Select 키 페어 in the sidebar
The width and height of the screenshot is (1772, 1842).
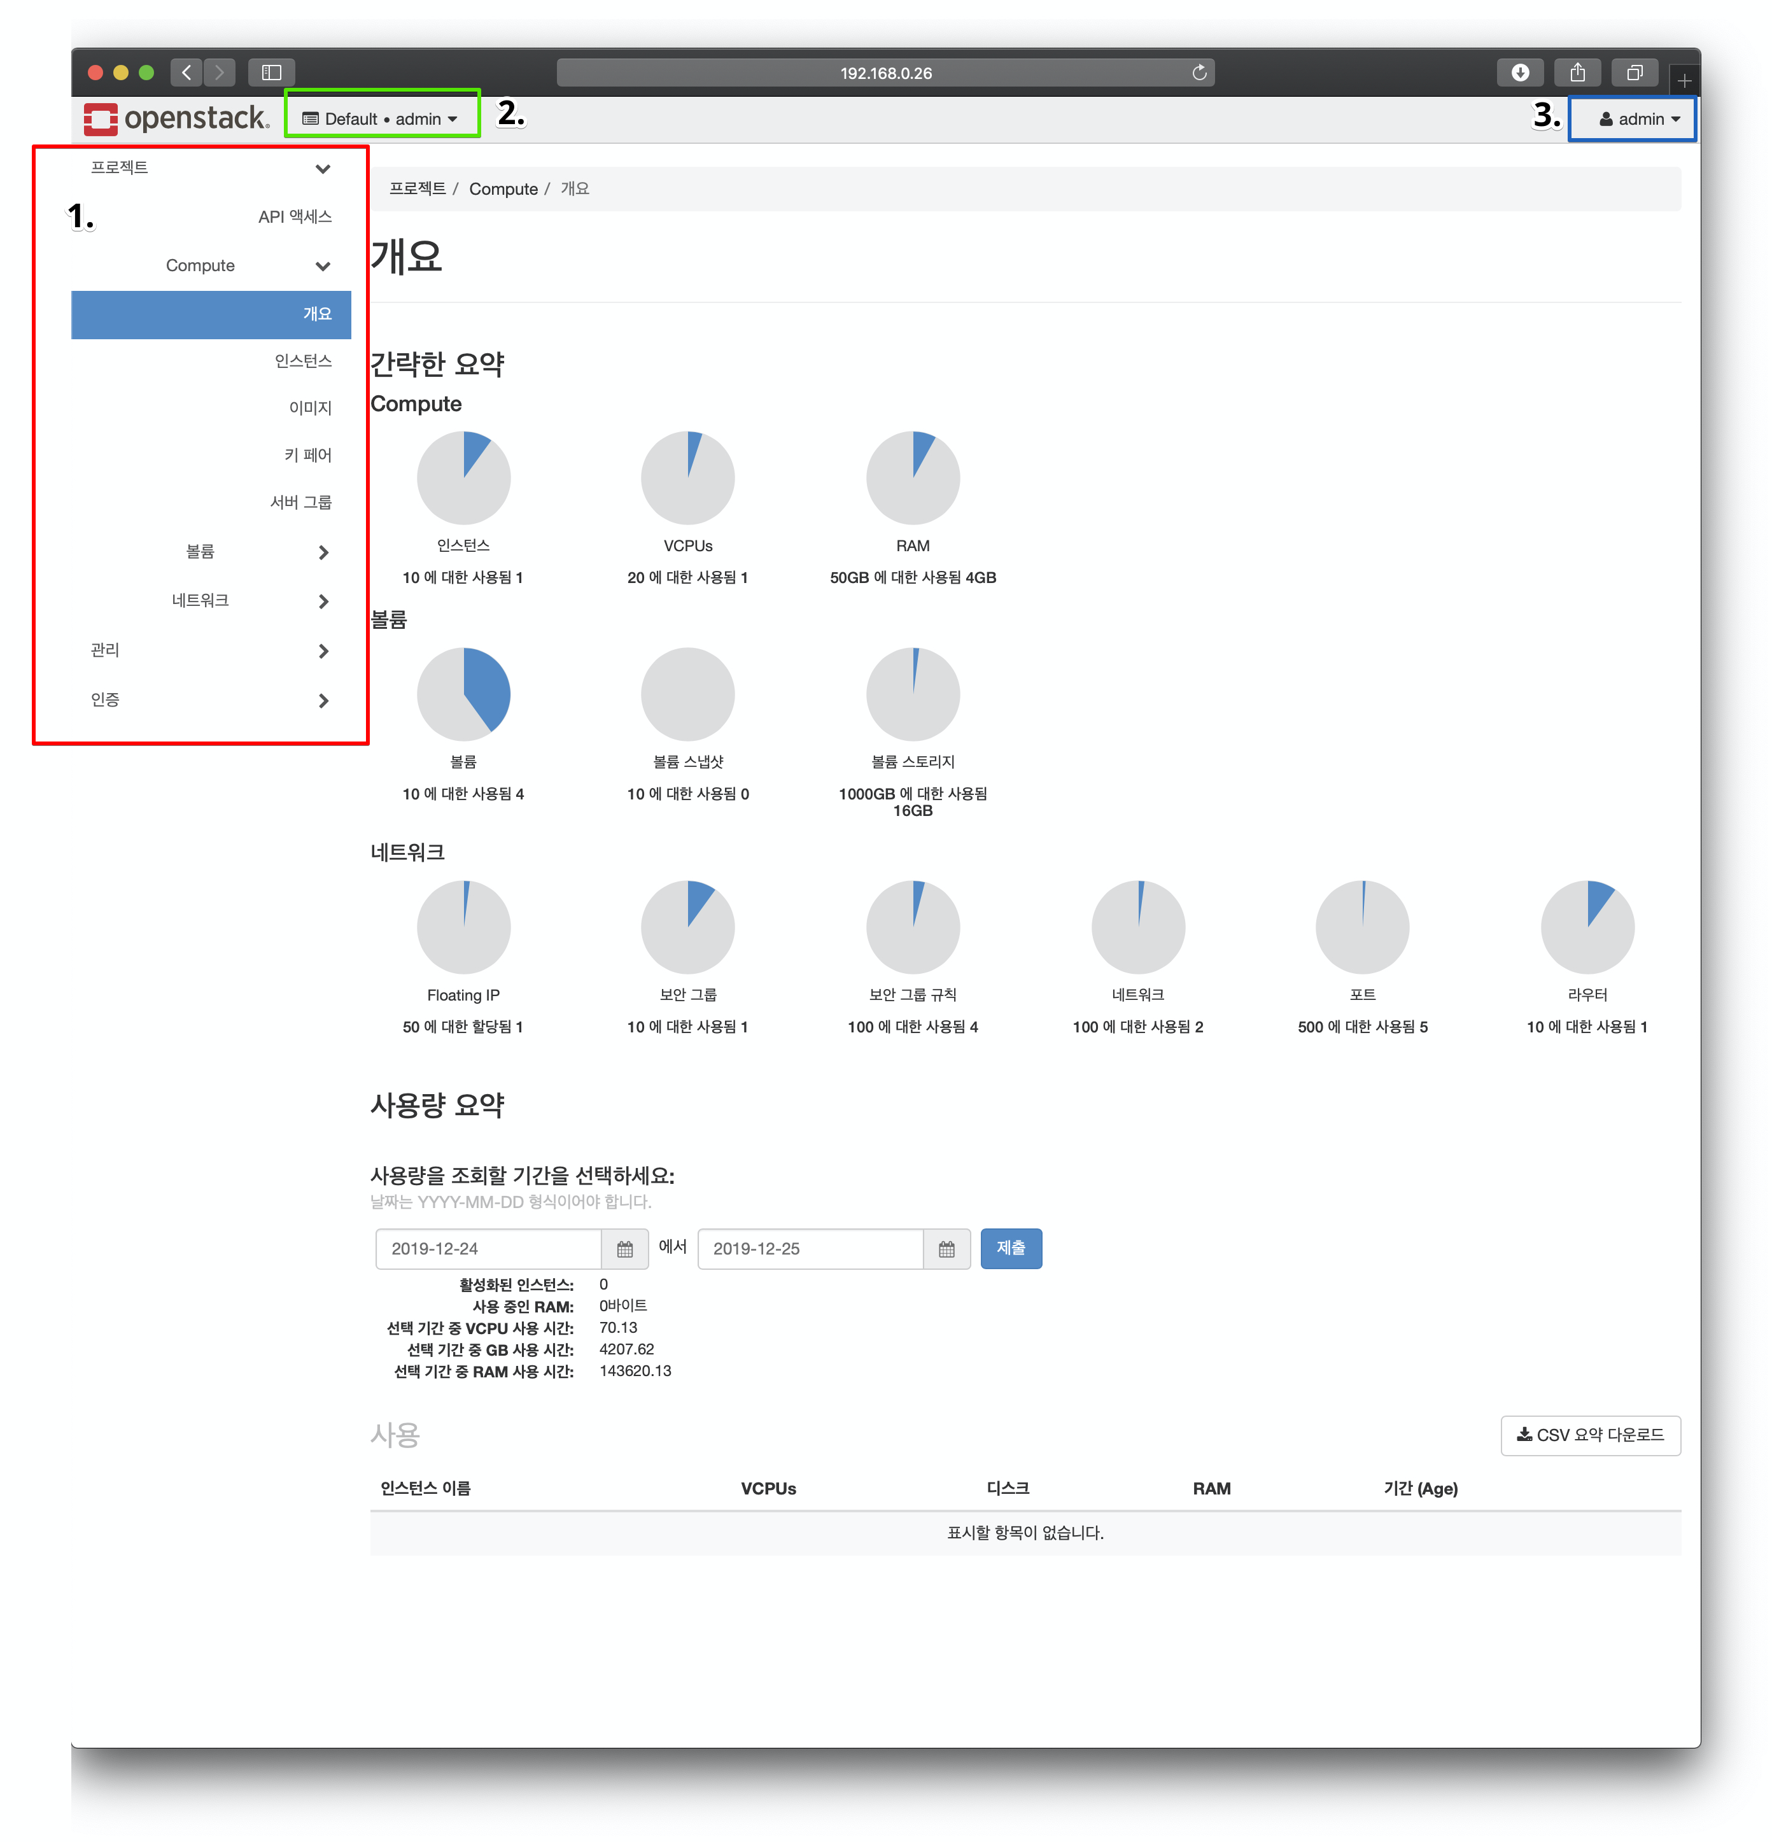[307, 455]
